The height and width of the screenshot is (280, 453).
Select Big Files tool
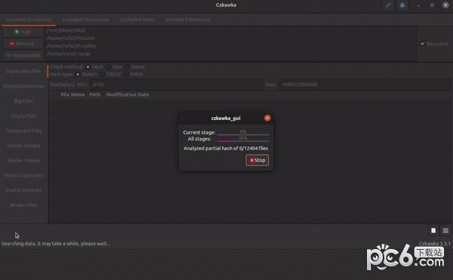click(23, 101)
